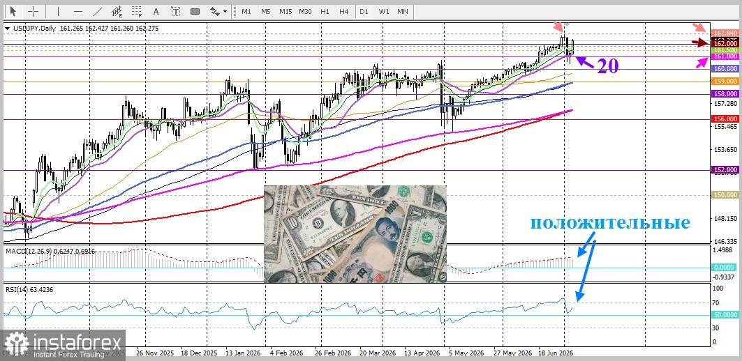Click the 13 Apr 2026 date label
Viewport: 742px width, 361px height.
pos(421,353)
